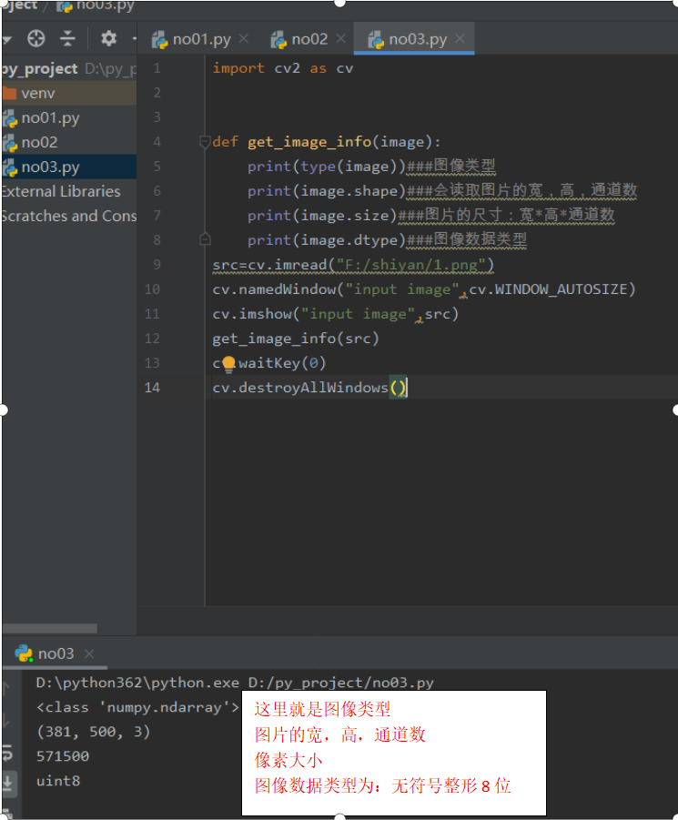
Task: Click the cv.imshow call on line 11
Action: tap(335, 314)
